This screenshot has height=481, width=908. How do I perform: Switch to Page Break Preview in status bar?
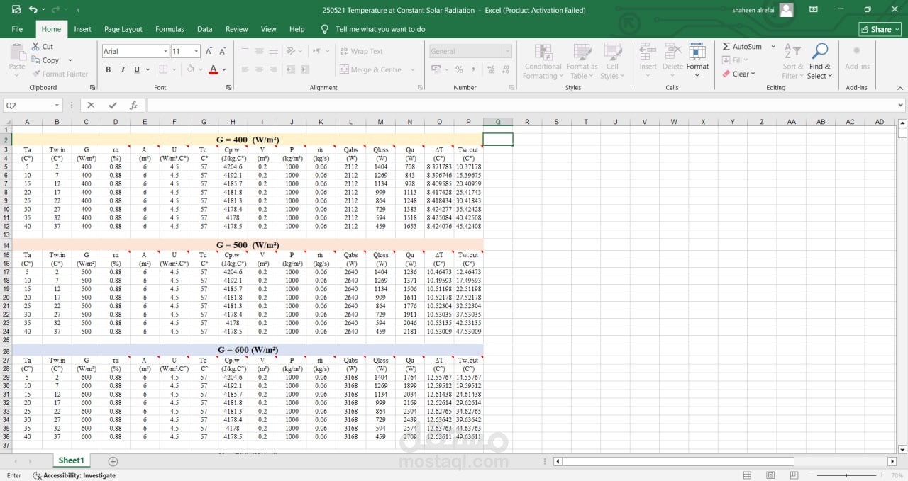[x=794, y=475]
